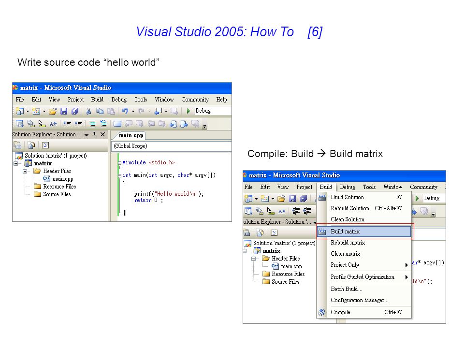
Task: Click Increase Line Indent icon in code window
Action: [x=78, y=123]
